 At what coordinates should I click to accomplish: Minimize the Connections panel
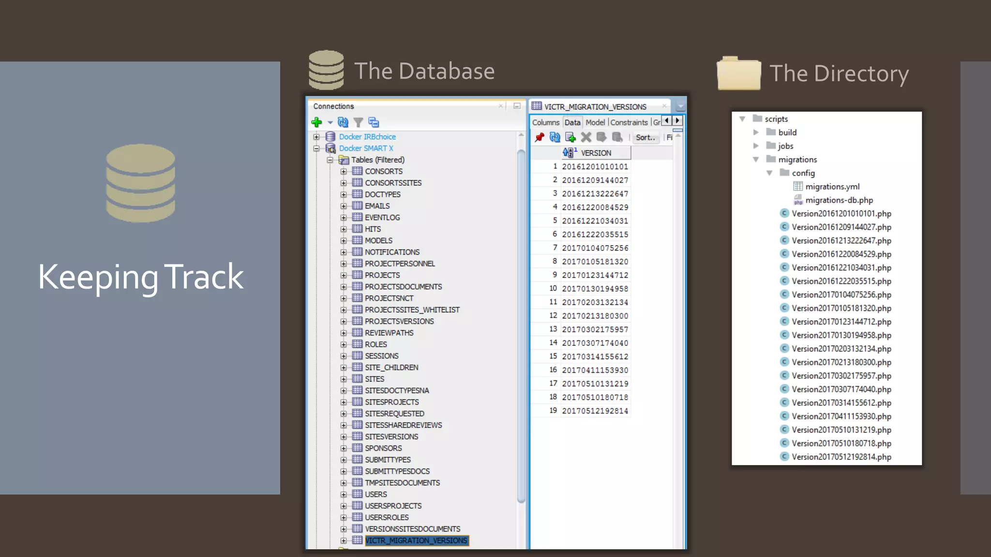[517, 106]
